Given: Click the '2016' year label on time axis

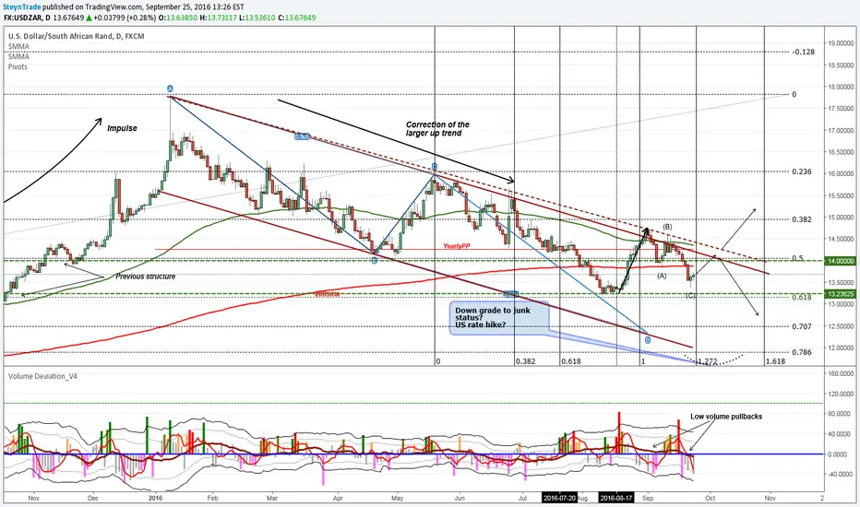Looking at the screenshot, I should 156,498.
